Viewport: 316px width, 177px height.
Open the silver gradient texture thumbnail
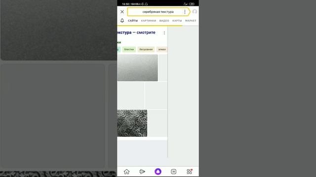click(x=137, y=68)
